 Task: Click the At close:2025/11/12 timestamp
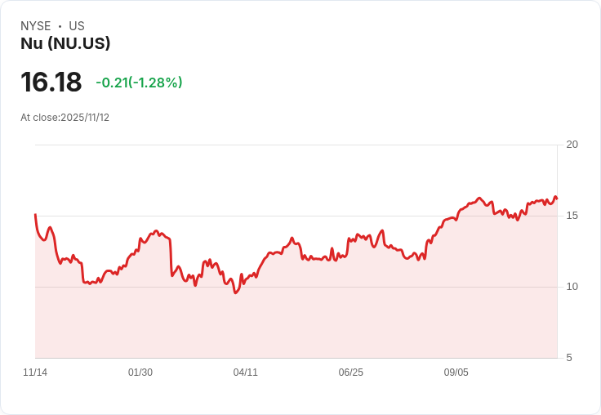(65, 118)
